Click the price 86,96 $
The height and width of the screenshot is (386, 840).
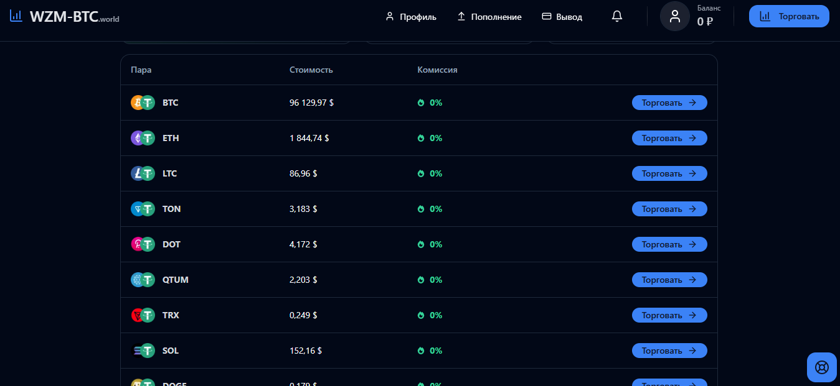coord(303,173)
